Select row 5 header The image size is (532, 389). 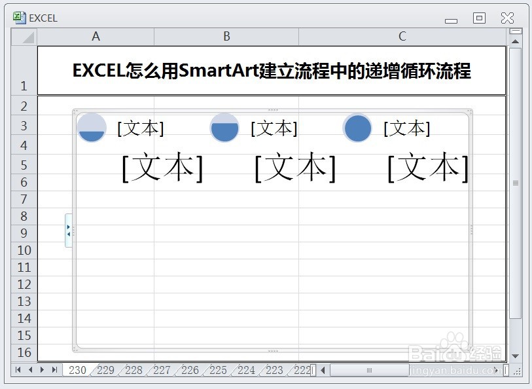24,164
